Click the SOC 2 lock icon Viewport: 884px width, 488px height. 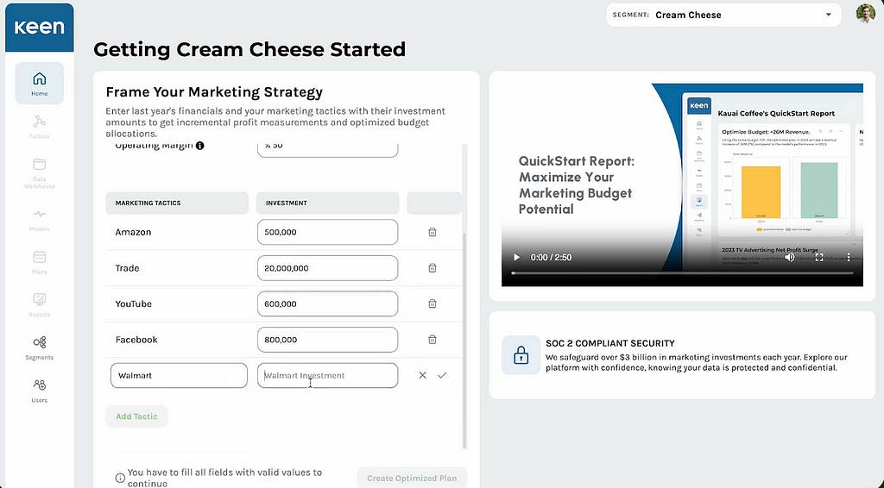tap(521, 355)
